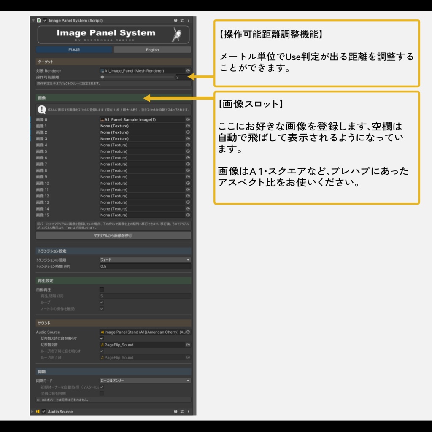Open トランジションの種類 dropdown showing フェード
Screen dimensions: 432x432
[145, 260]
